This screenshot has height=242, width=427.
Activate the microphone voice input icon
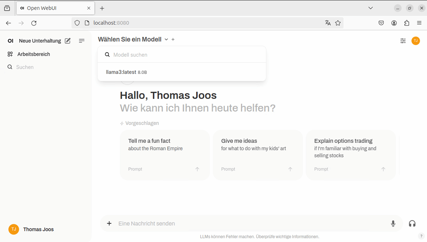(x=393, y=224)
